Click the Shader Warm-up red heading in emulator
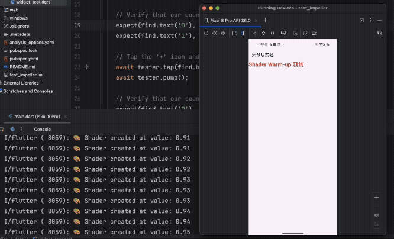Screen dimensions: 394x239 pos(276,64)
